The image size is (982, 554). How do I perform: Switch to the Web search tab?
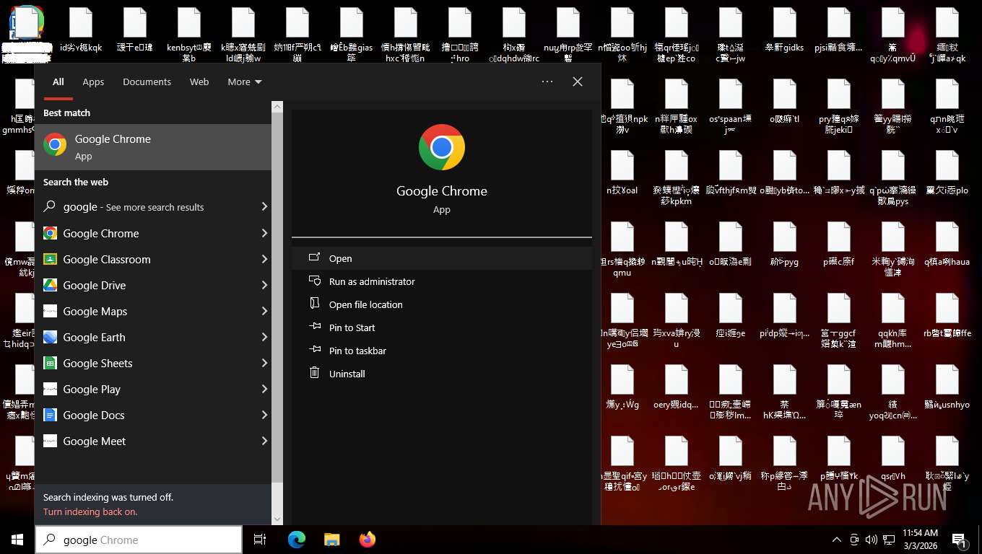click(x=199, y=82)
